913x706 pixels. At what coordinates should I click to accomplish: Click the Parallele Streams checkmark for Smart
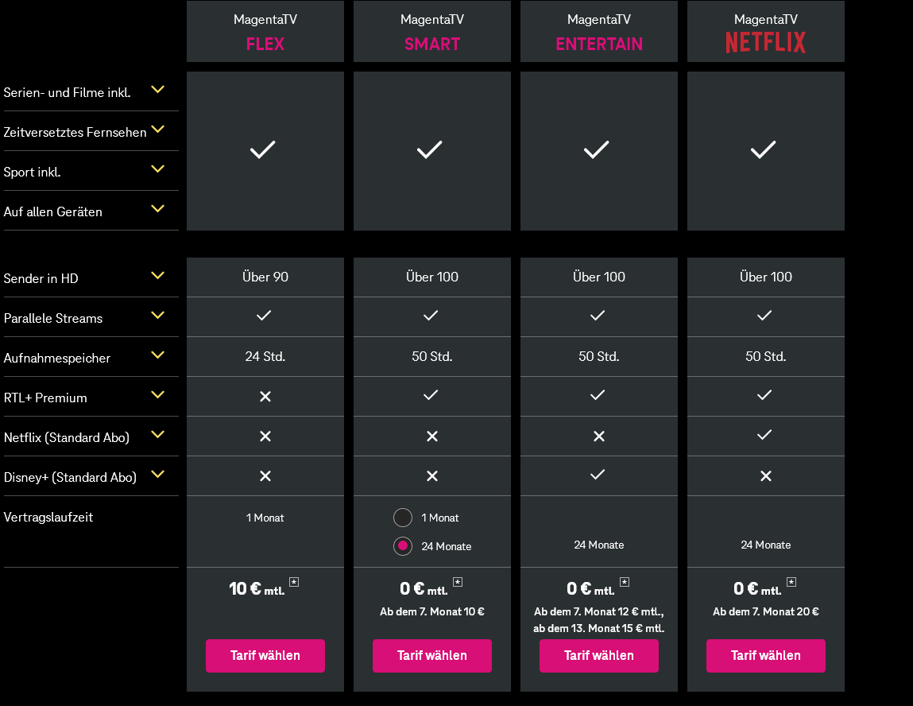(431, 316)
